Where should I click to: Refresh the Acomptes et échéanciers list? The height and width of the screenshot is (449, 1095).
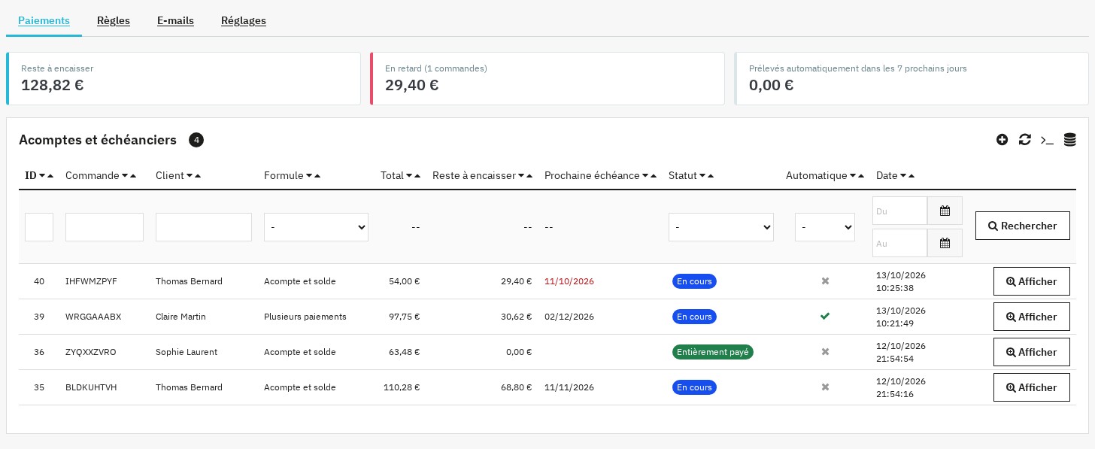[x=1024, y=140]
